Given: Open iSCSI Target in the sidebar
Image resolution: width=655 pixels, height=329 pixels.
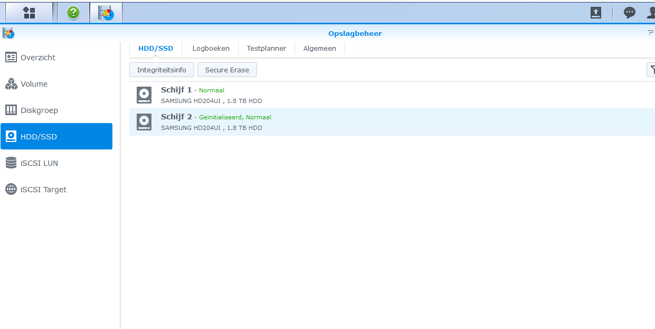Looking at the screenshot, I should tap(56, 189).
